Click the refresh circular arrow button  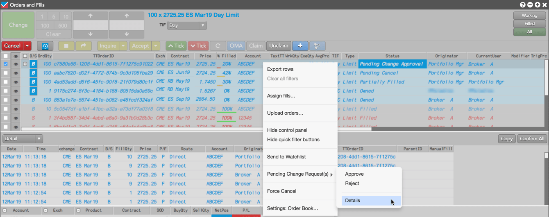[x=218, y=46]
